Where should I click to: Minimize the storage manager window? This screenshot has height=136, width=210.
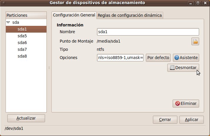tap(191, 3)
